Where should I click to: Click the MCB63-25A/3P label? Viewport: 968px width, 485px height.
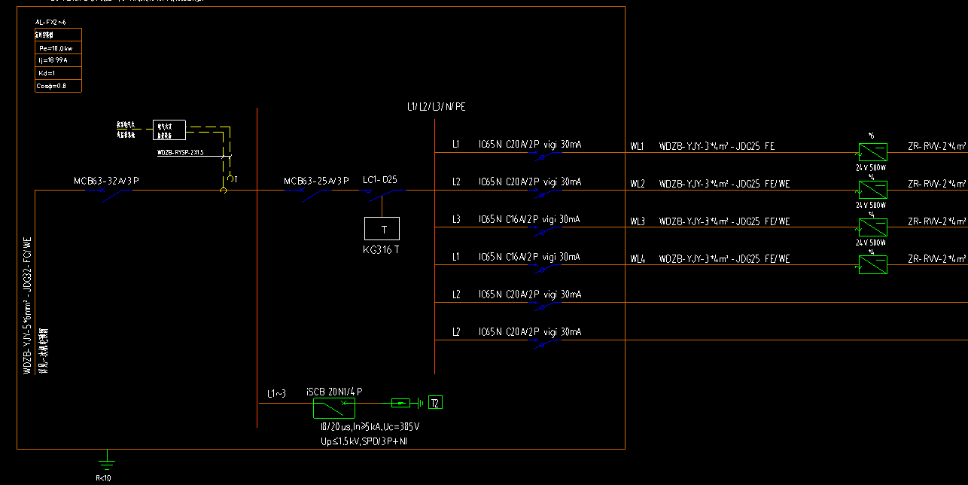316,181
